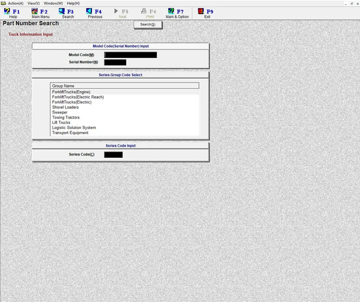Exit the application with F9 icon

[201, 11]
